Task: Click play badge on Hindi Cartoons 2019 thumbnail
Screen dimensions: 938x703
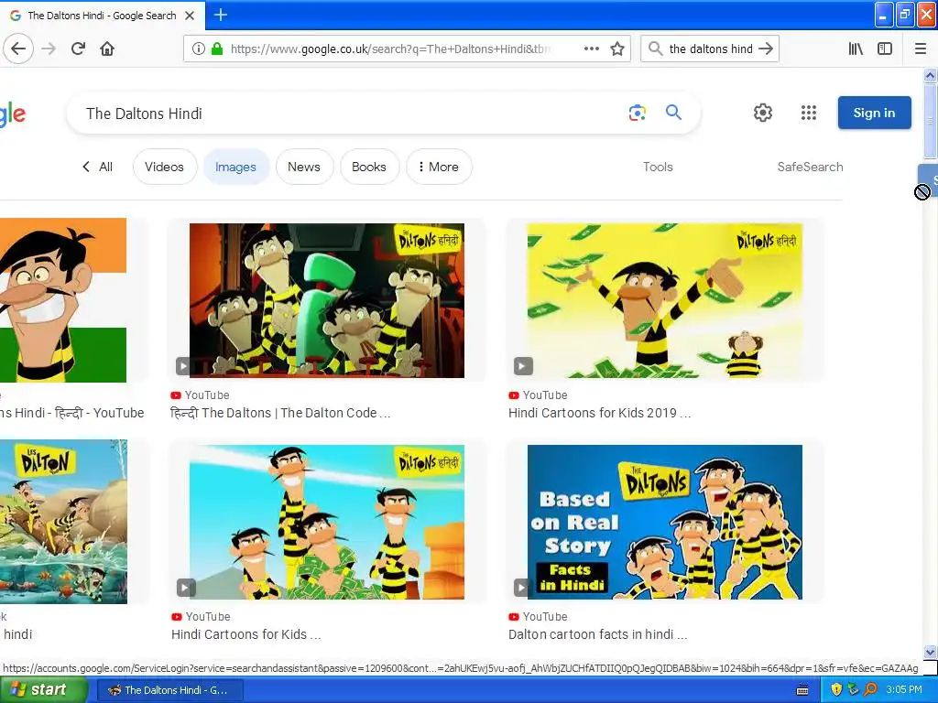Action: click(x=523, y=366)
